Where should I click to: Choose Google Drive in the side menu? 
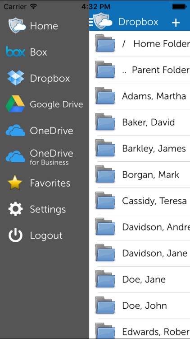56,105
